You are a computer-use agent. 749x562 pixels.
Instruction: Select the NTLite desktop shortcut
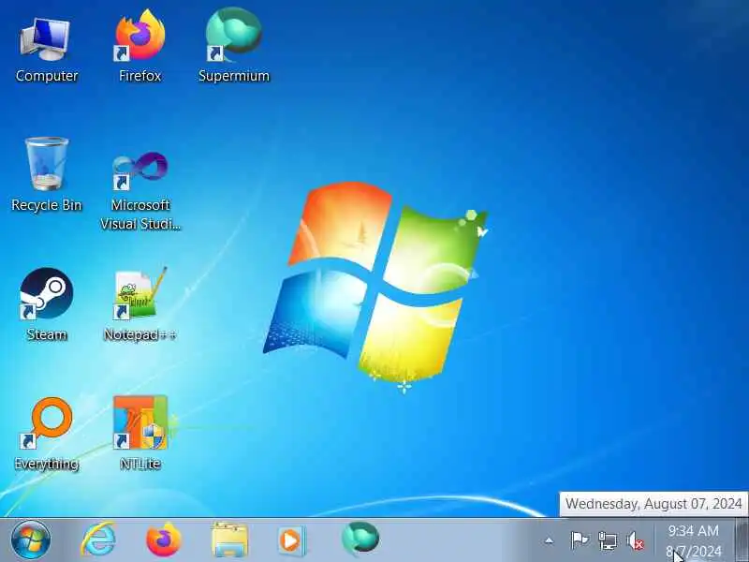coord(140,434)
